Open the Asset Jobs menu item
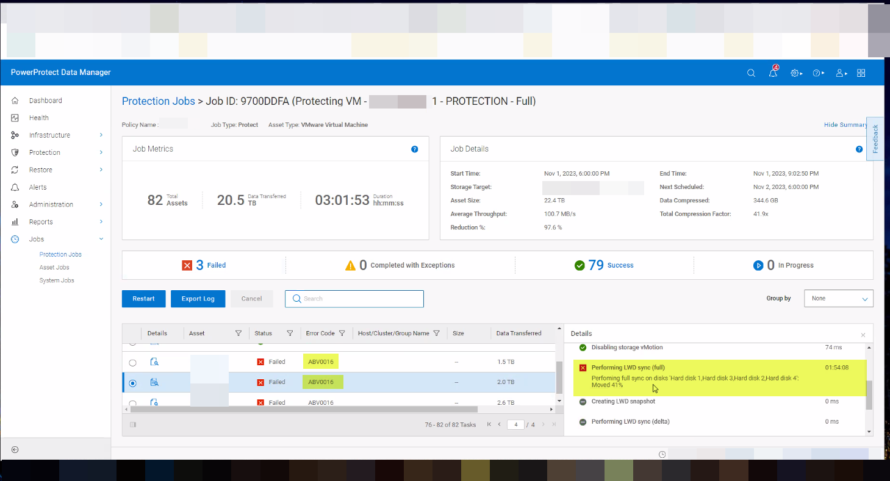This screenshot has width=890, height=481. click(x=54, y=267)
